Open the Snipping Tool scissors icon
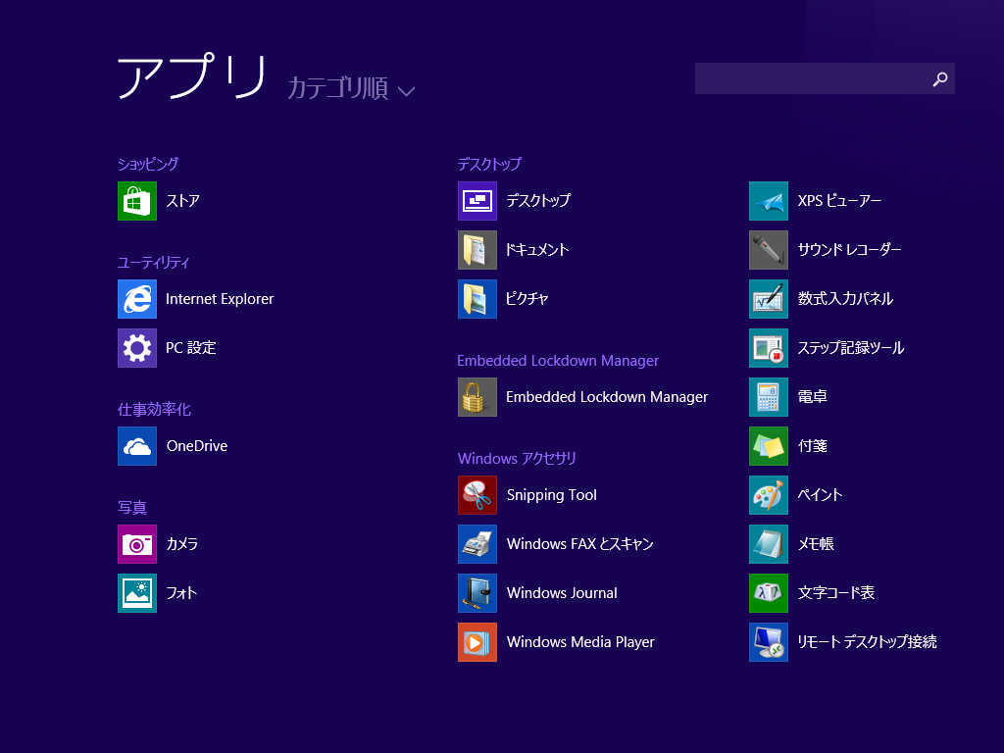The width and height of the screenshot is (1004, 753). coord(477,495)
